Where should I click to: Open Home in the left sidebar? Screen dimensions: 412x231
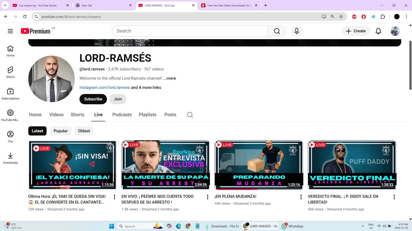[x=10, y=51]
